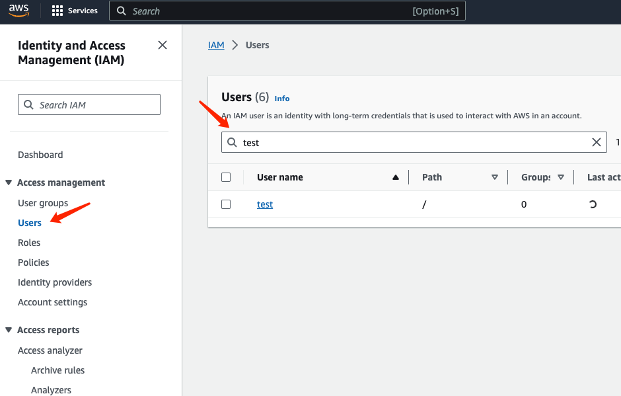The image size is (621, 396).
Task: Open Archive rules under Access analyzer
Action: 58,370
